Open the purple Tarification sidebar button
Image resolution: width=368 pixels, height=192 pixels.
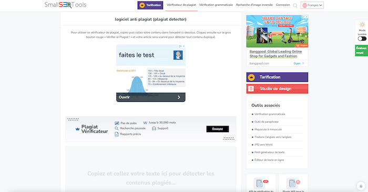click(277, 77)
